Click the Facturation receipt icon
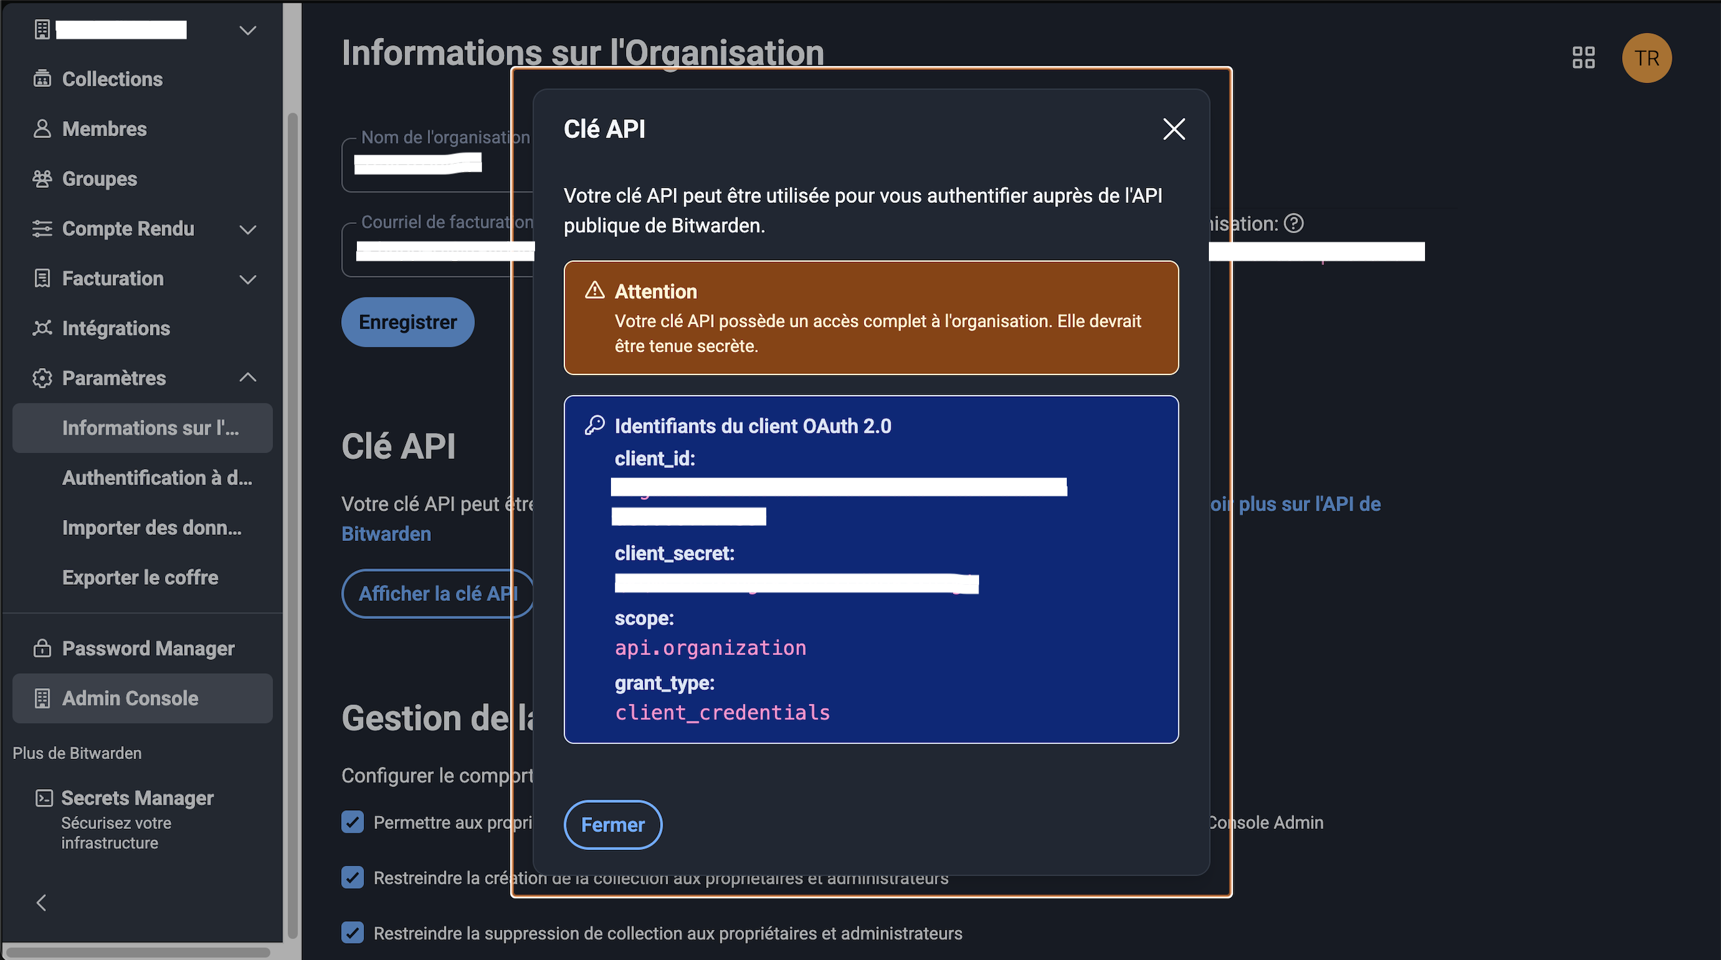This screenshot has height=960, width=1721. 42,278
